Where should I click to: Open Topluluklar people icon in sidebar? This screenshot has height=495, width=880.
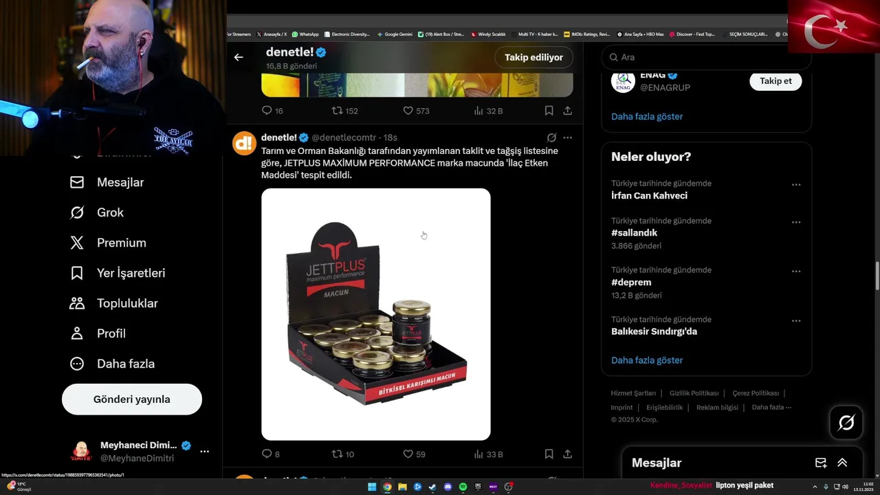coord(77,303)
